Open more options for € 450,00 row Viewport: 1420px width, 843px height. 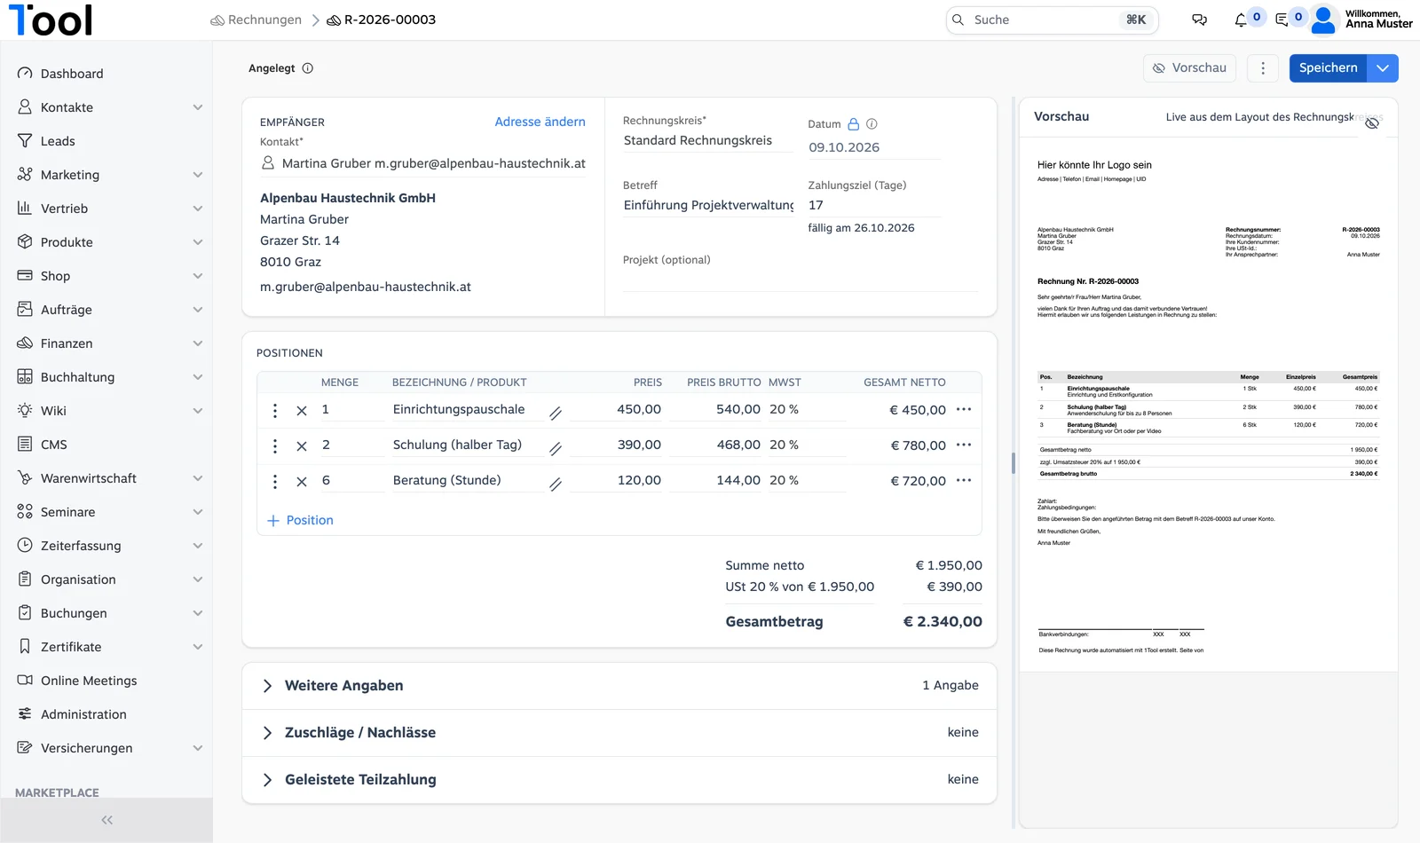(x=964, y=409)
